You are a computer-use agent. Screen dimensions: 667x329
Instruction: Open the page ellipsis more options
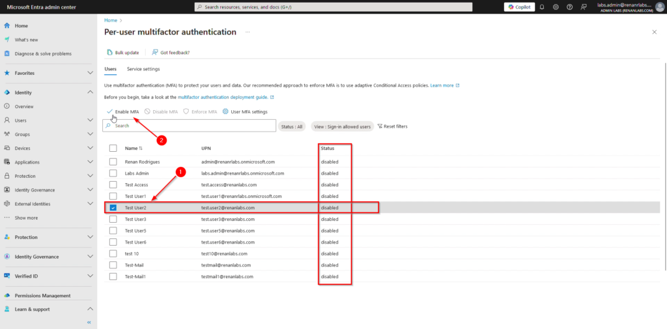[x=248, y=33]
